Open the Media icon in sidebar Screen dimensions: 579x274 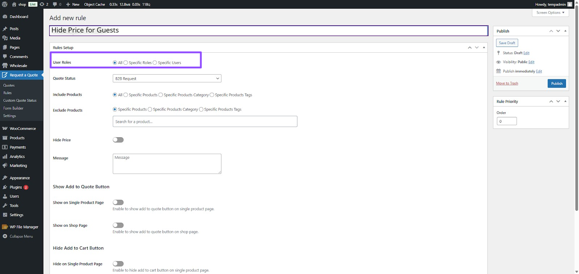(5, 38)
